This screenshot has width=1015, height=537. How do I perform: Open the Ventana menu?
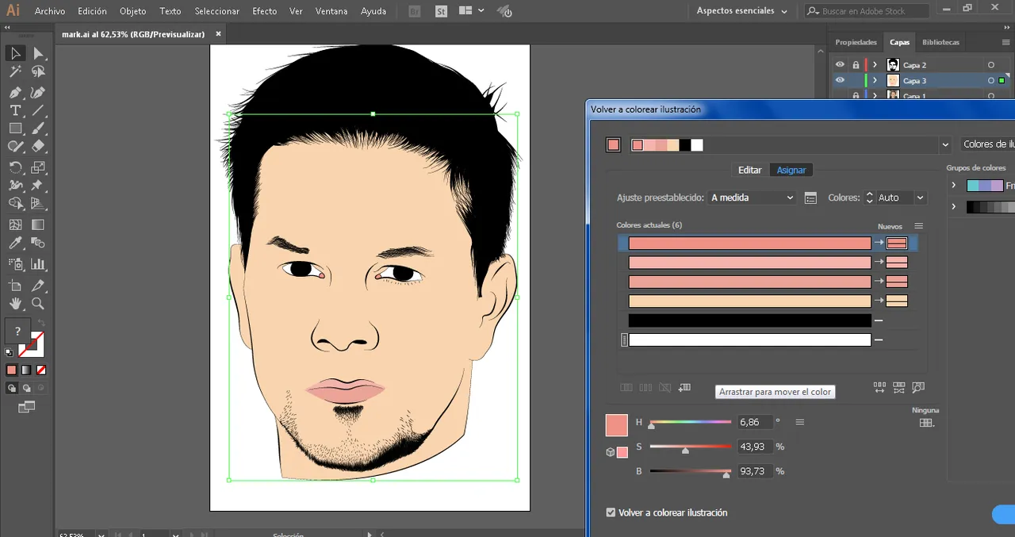pos(331,11)
